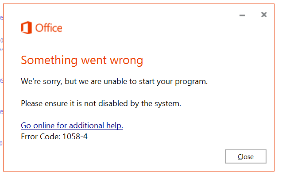Screen dimensions: 286x179
Task: Open the 'Go online for additional help' link
Action: (72, 126)
